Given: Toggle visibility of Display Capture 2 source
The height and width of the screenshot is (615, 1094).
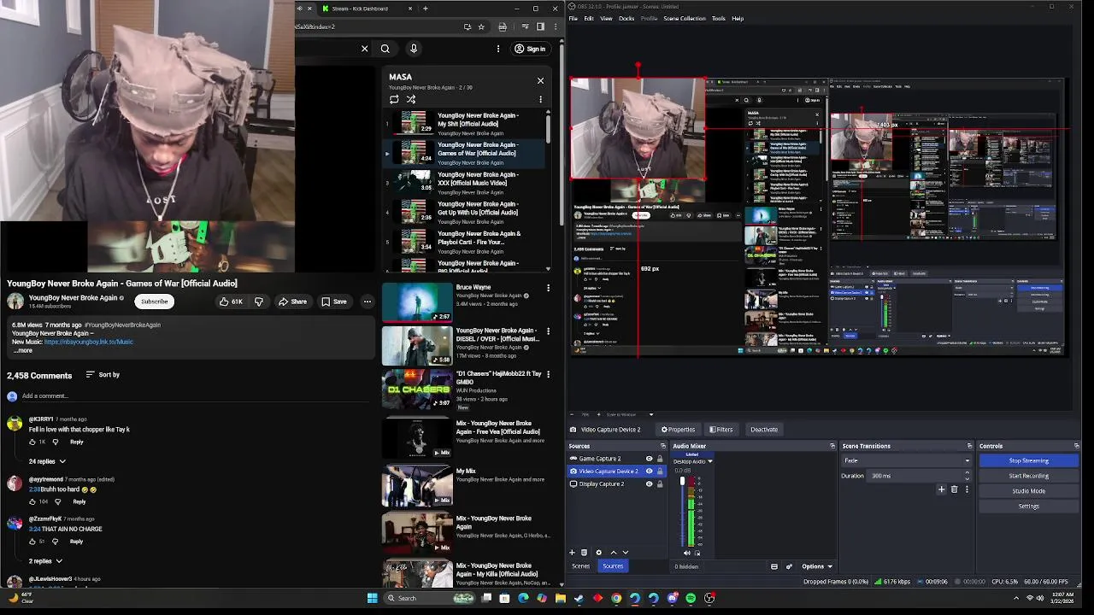Looking at the screenshot, I should tap(649, 483).
